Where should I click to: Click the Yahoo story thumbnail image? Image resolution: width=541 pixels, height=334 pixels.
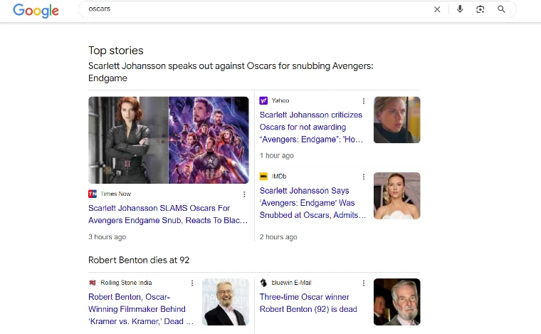[396, 120]
